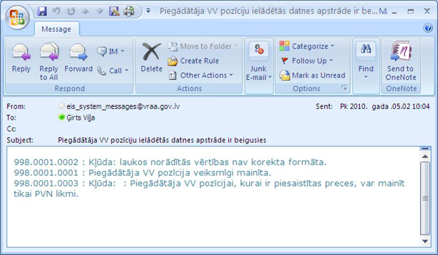Open Outlook Help question mark
438x255 pixels.
tap(428, 28)
